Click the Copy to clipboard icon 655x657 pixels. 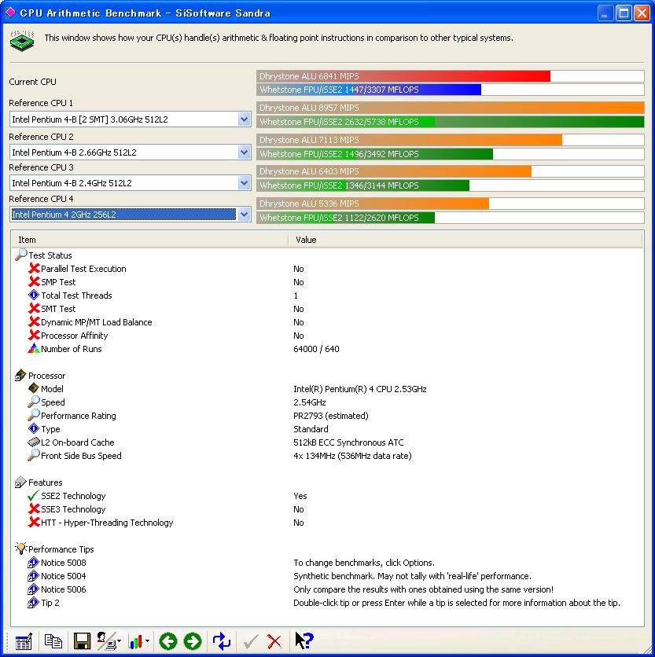[x=53, y=641]
